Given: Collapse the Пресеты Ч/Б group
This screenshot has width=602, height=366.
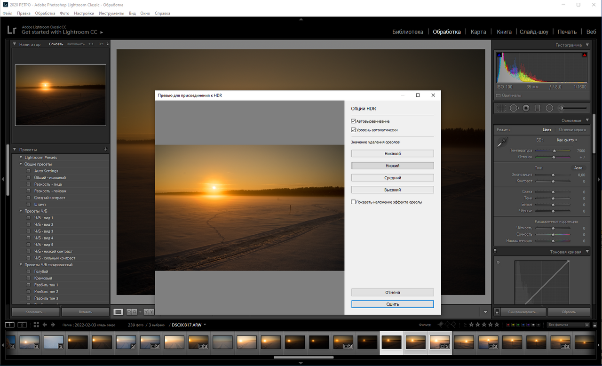Looking at the screenshot, I should click(21, 211).
